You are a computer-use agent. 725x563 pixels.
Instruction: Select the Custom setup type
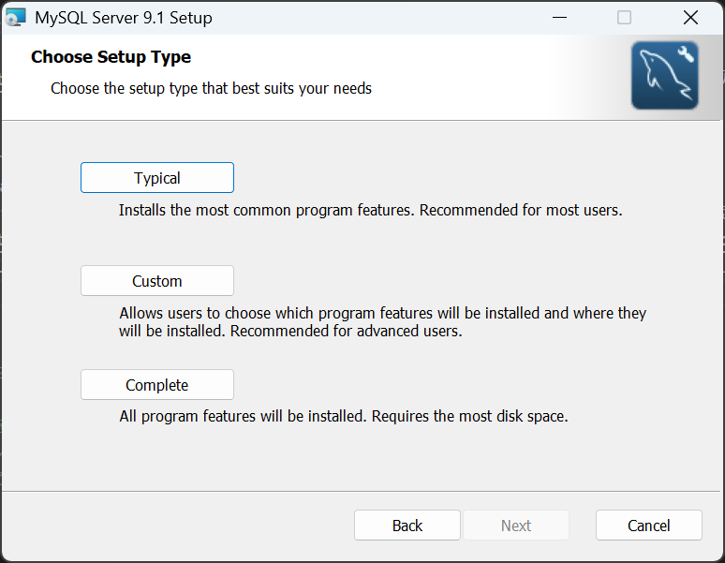(157, 281)
